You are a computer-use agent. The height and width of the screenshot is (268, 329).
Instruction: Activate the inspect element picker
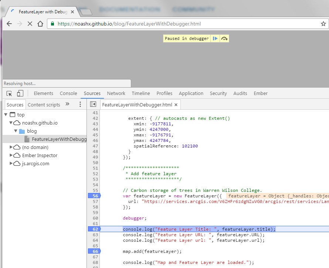tap(9, 94)
